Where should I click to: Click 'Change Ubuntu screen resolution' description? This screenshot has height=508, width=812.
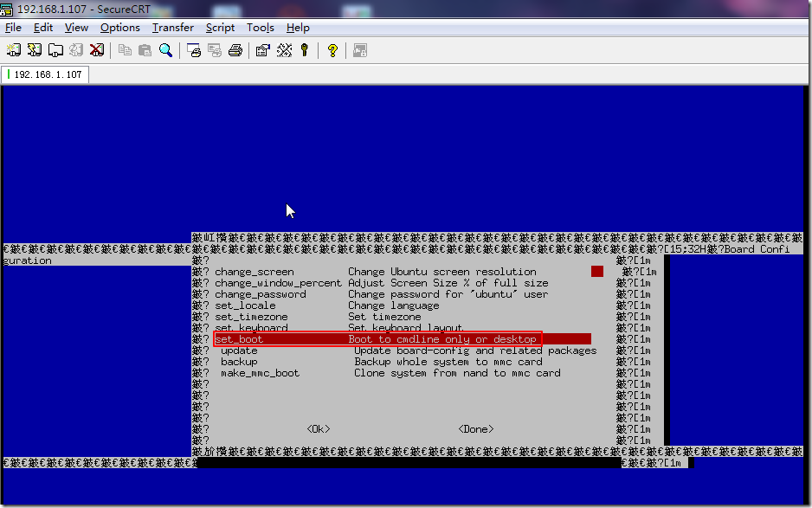pyautogui.click(x=442, y=272)
